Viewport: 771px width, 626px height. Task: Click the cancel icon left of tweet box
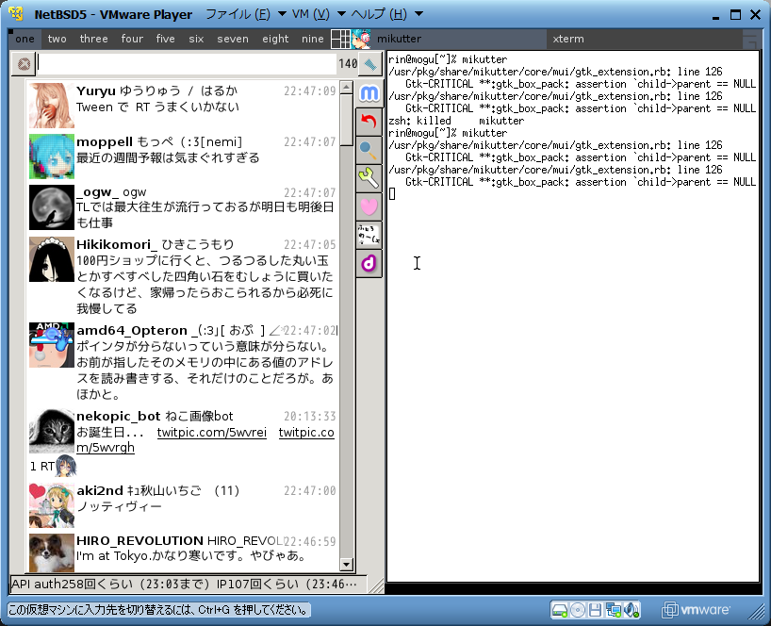24,64
